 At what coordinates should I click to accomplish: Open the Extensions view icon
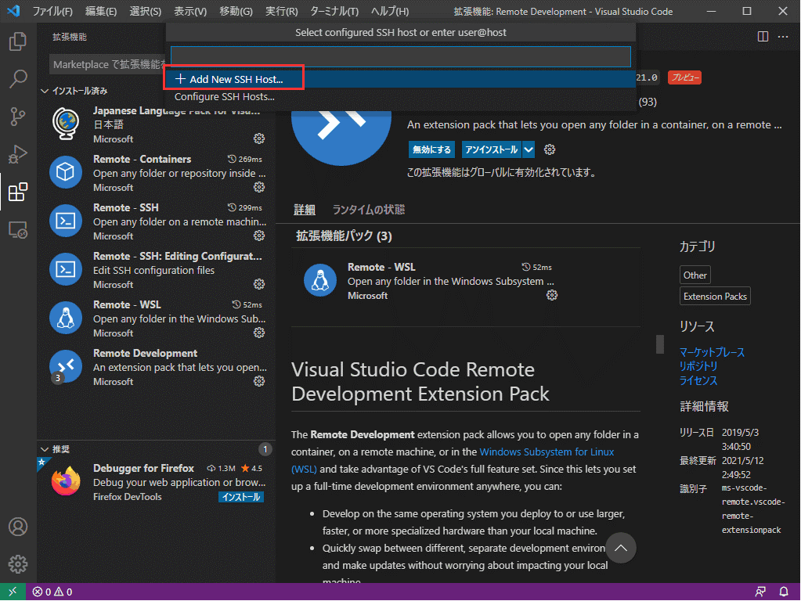(x=18, y=192)
